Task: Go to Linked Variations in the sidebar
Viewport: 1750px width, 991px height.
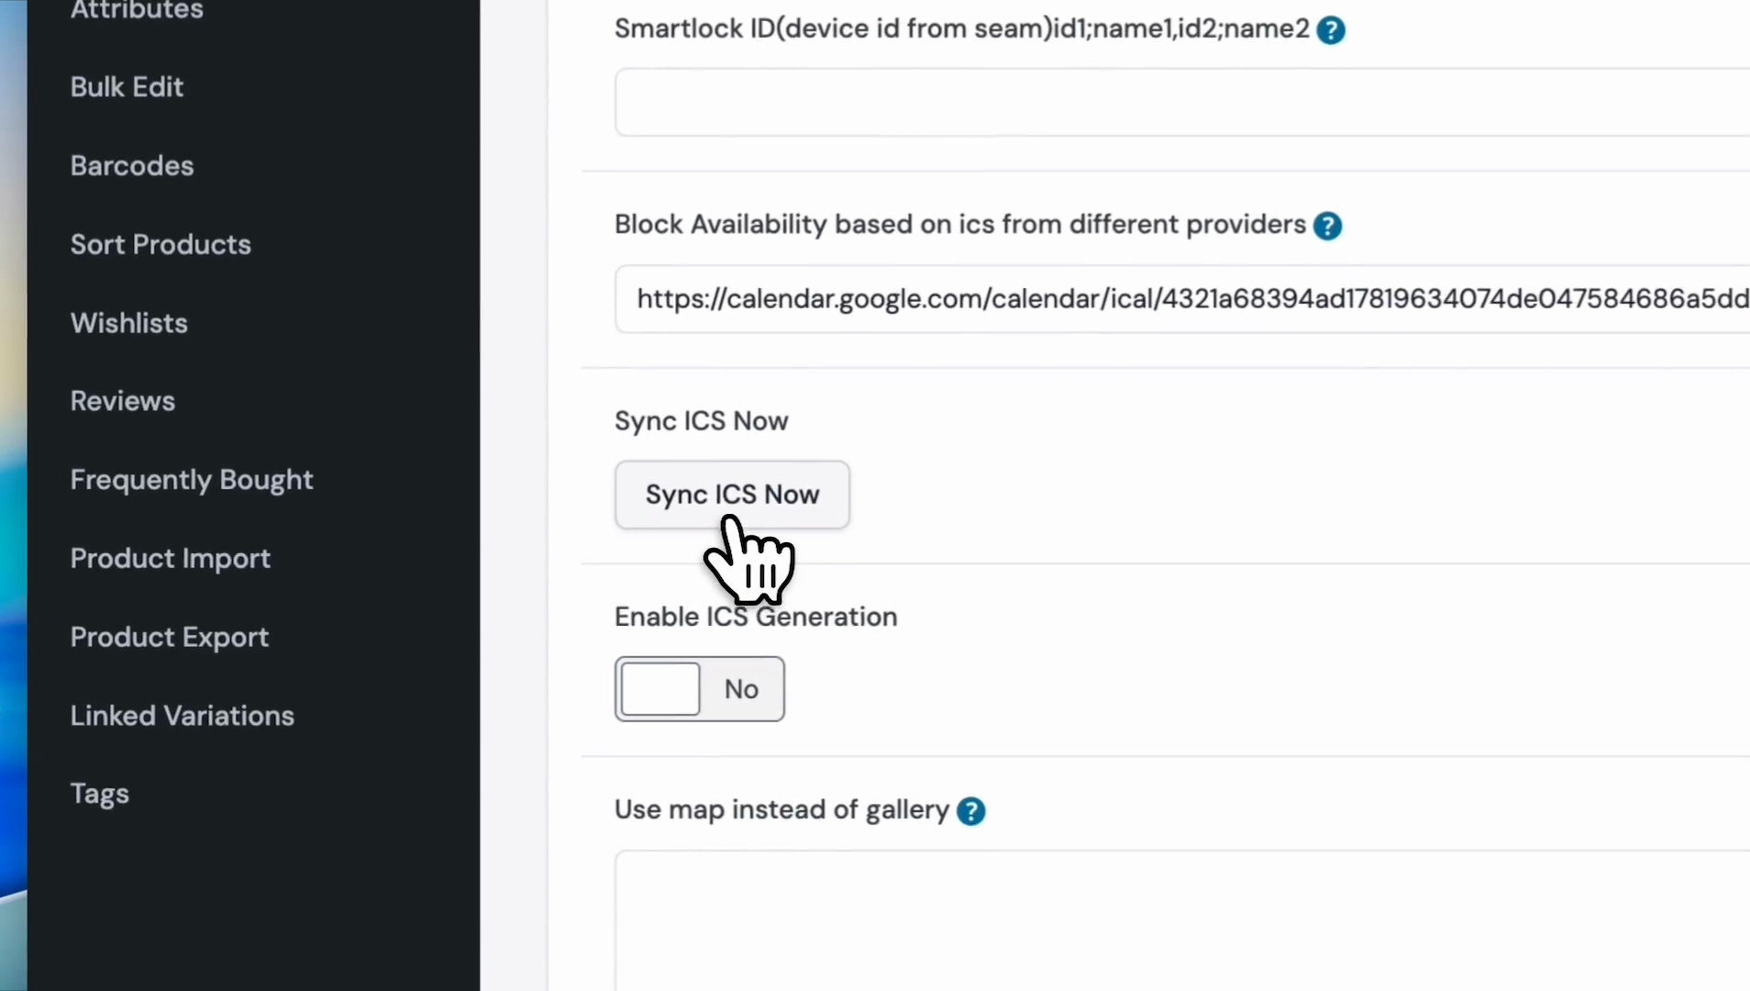Action: [x=183, y=716]
